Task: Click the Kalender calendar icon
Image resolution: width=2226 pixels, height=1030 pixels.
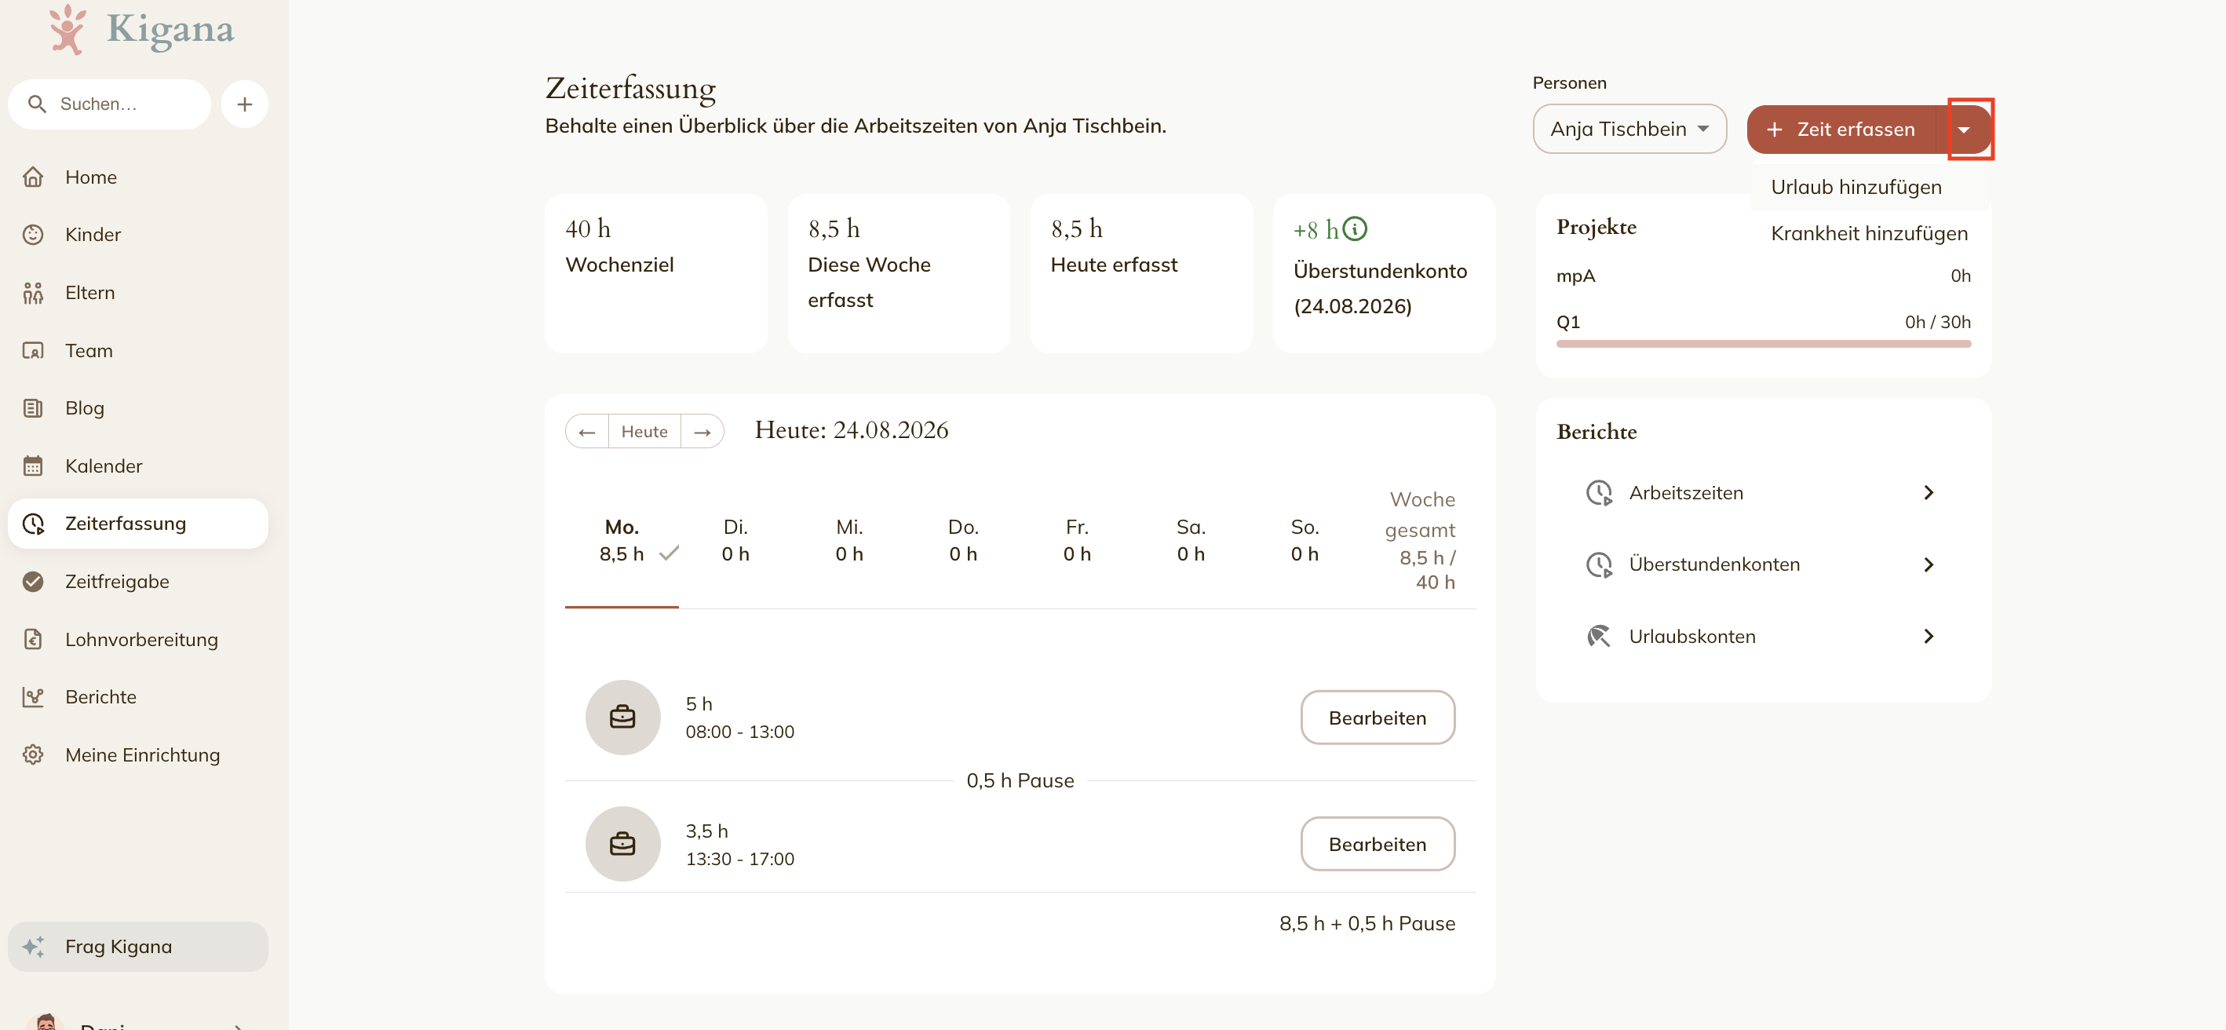Action: 33,466
